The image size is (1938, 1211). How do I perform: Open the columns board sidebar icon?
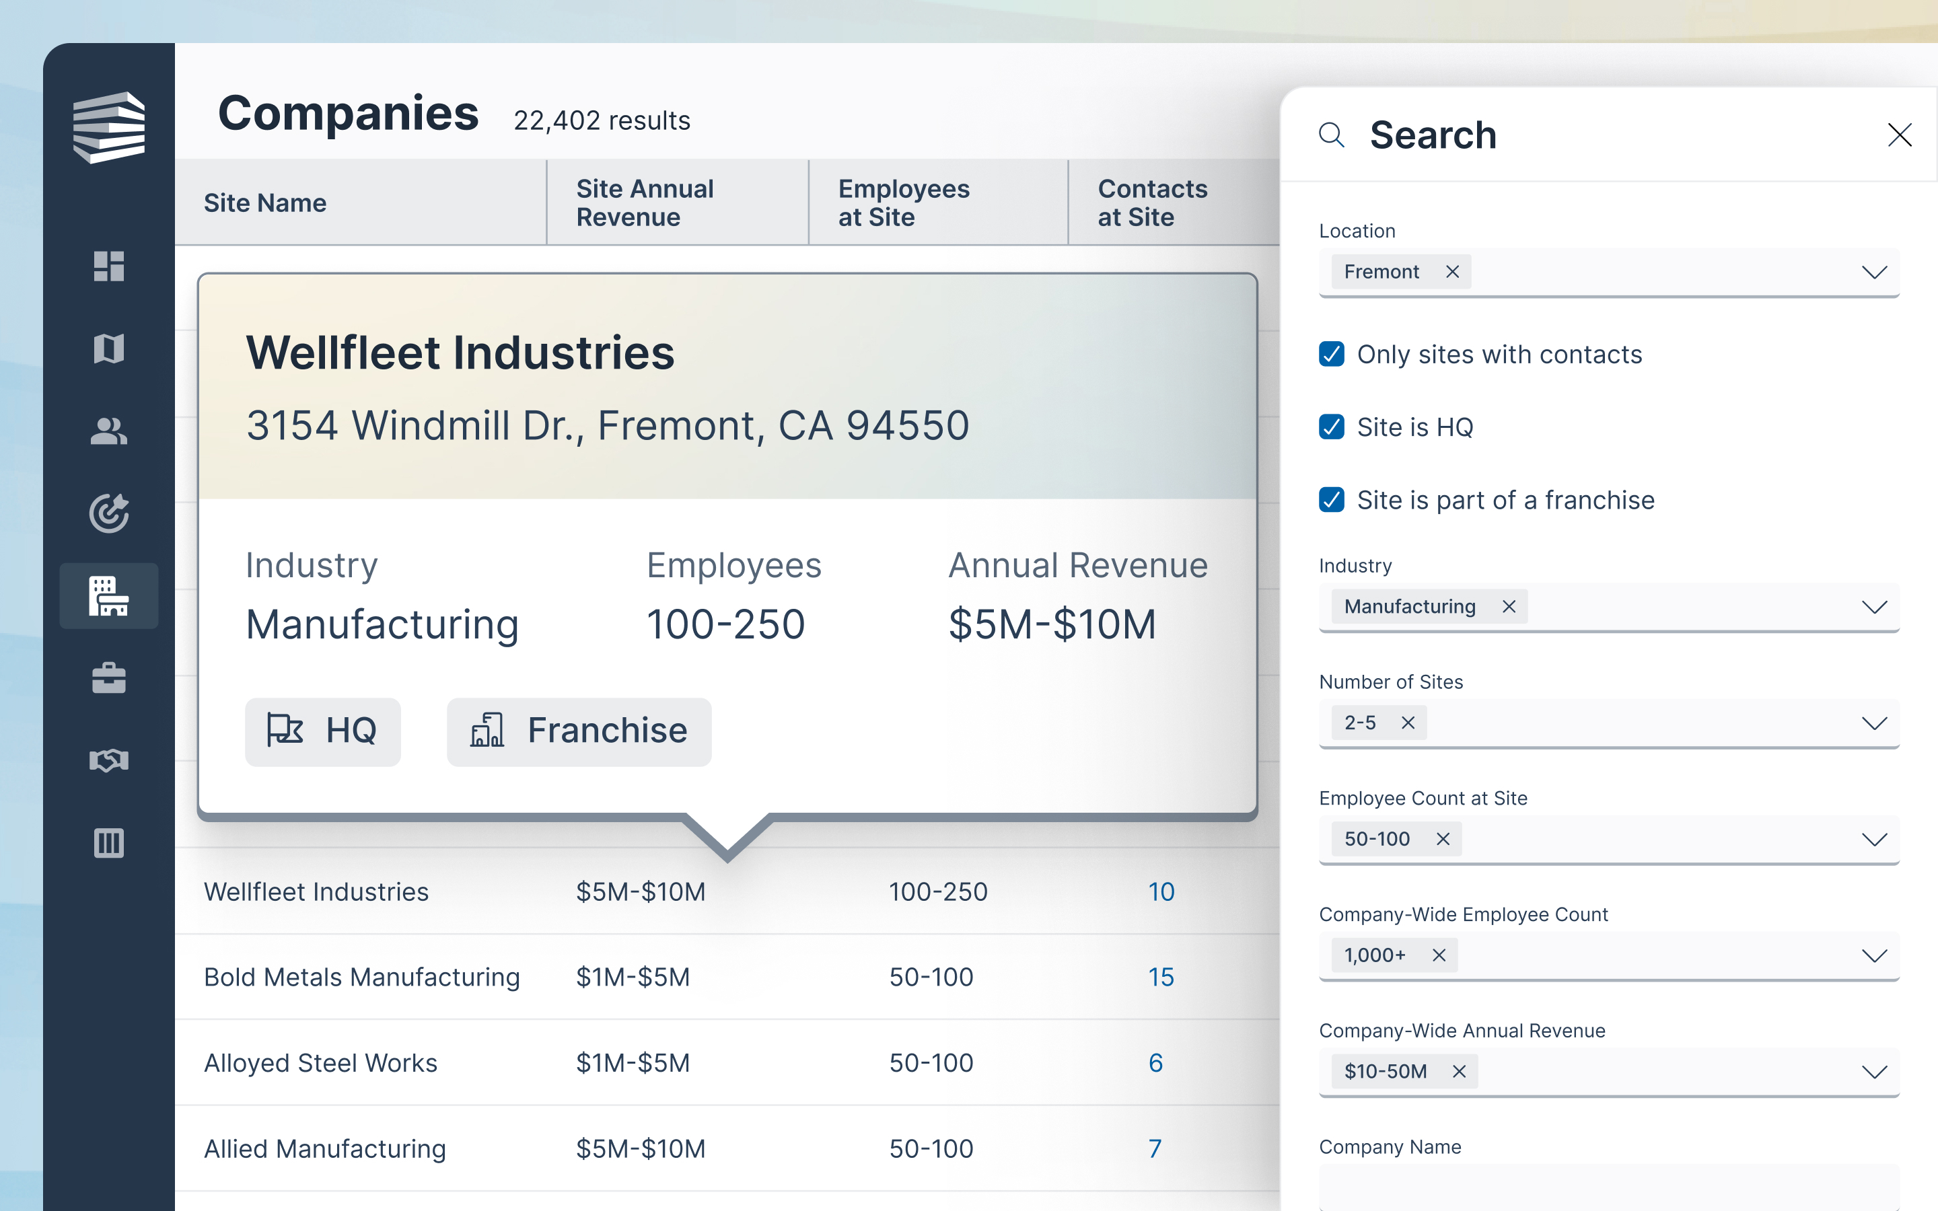click(109, 842)
